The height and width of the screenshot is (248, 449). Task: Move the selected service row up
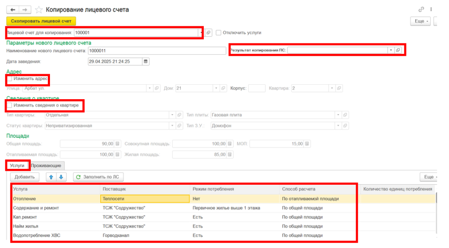tap(51, 177)
